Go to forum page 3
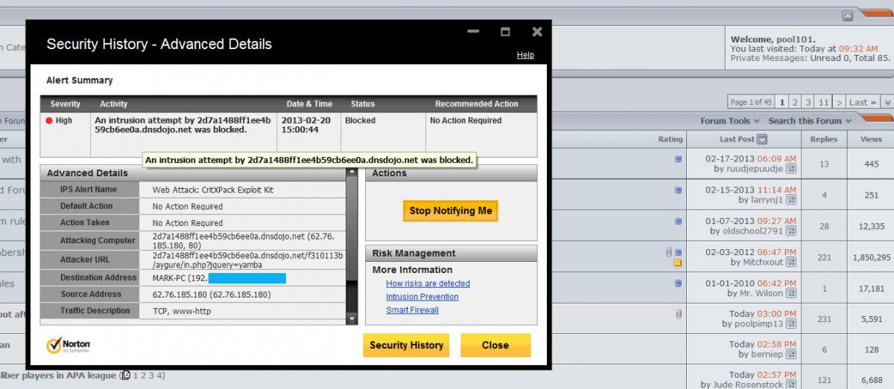This screenshot has width=894, height=389. 808,103
